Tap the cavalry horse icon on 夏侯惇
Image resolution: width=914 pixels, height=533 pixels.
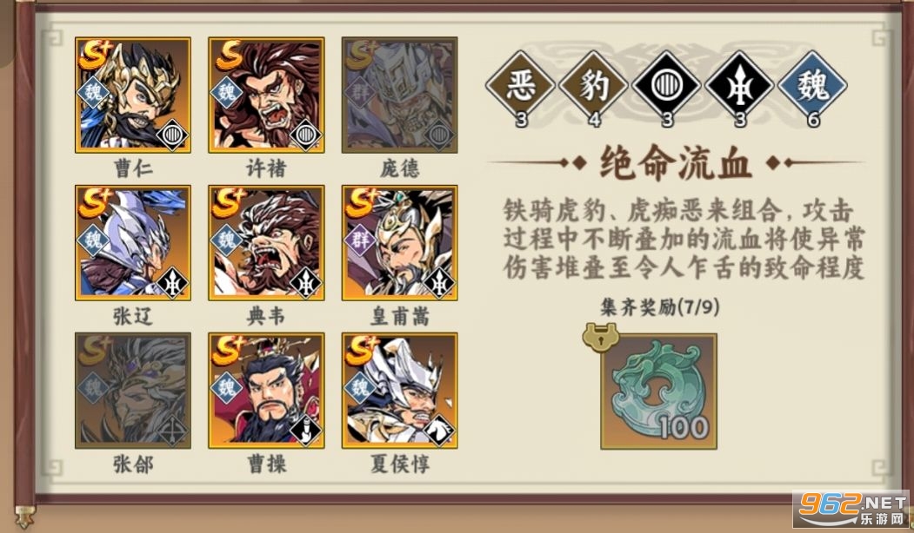(x=439, y=431)
